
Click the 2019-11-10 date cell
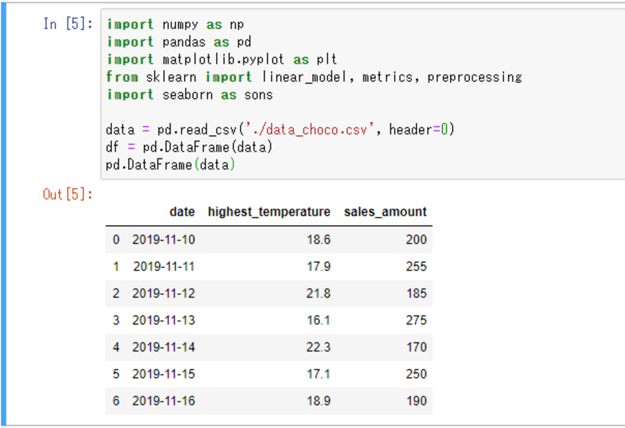pyautogui.click(x=163, y=240)
